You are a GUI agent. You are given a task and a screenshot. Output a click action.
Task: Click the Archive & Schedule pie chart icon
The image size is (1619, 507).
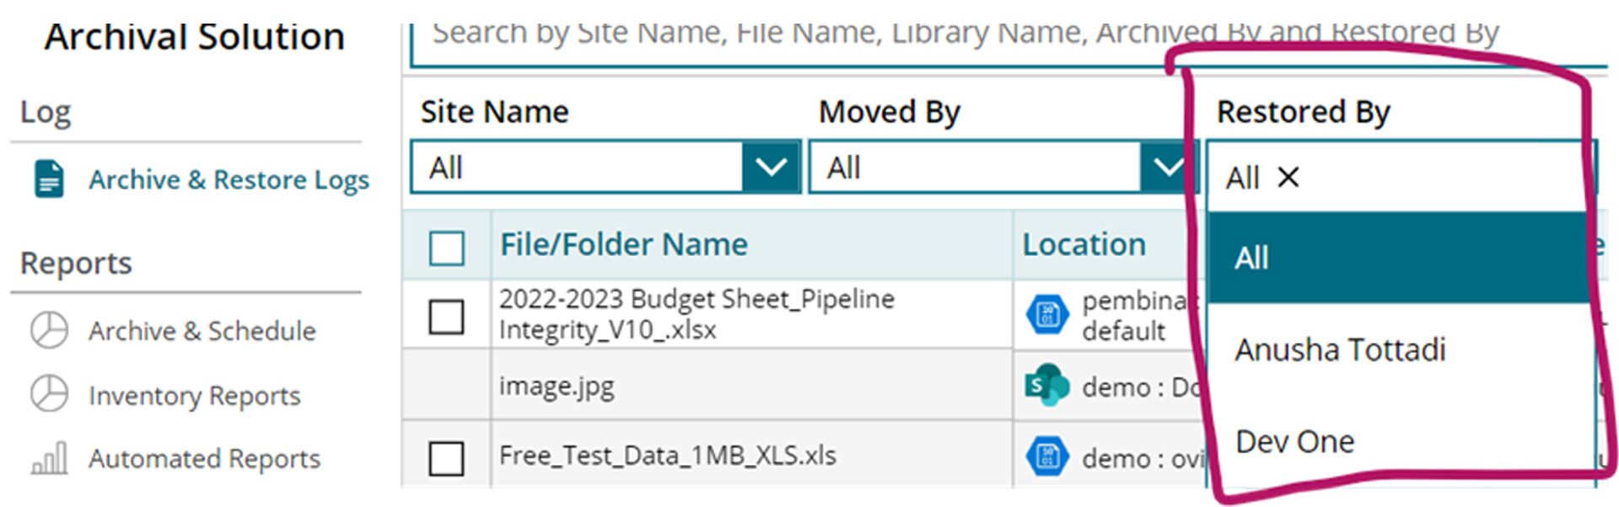(x=49, y=330)
